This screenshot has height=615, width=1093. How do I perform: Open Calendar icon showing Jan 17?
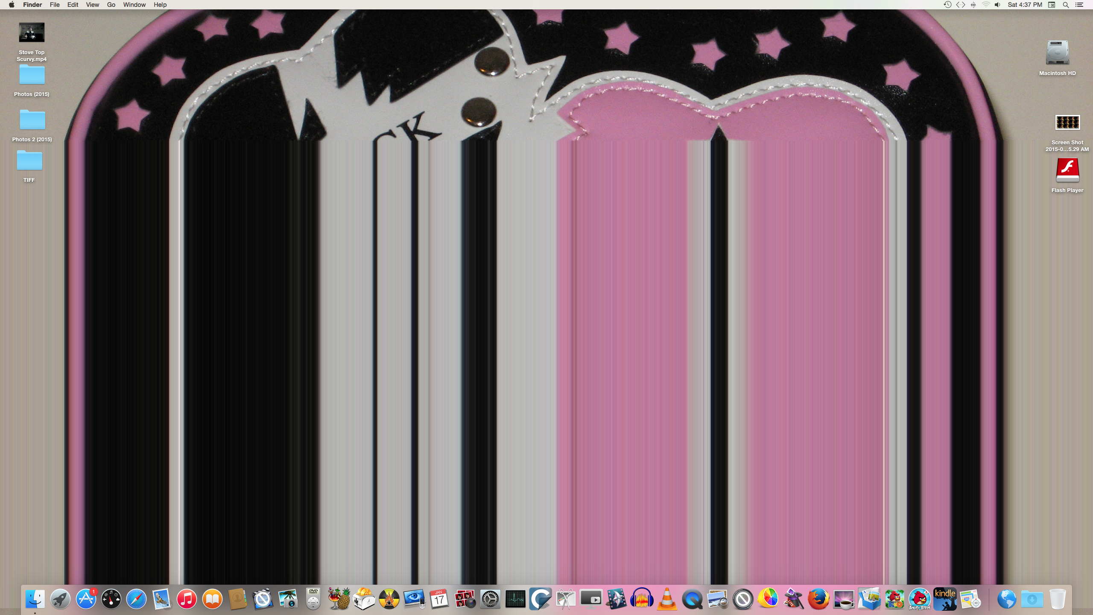(x=440, y=599)
